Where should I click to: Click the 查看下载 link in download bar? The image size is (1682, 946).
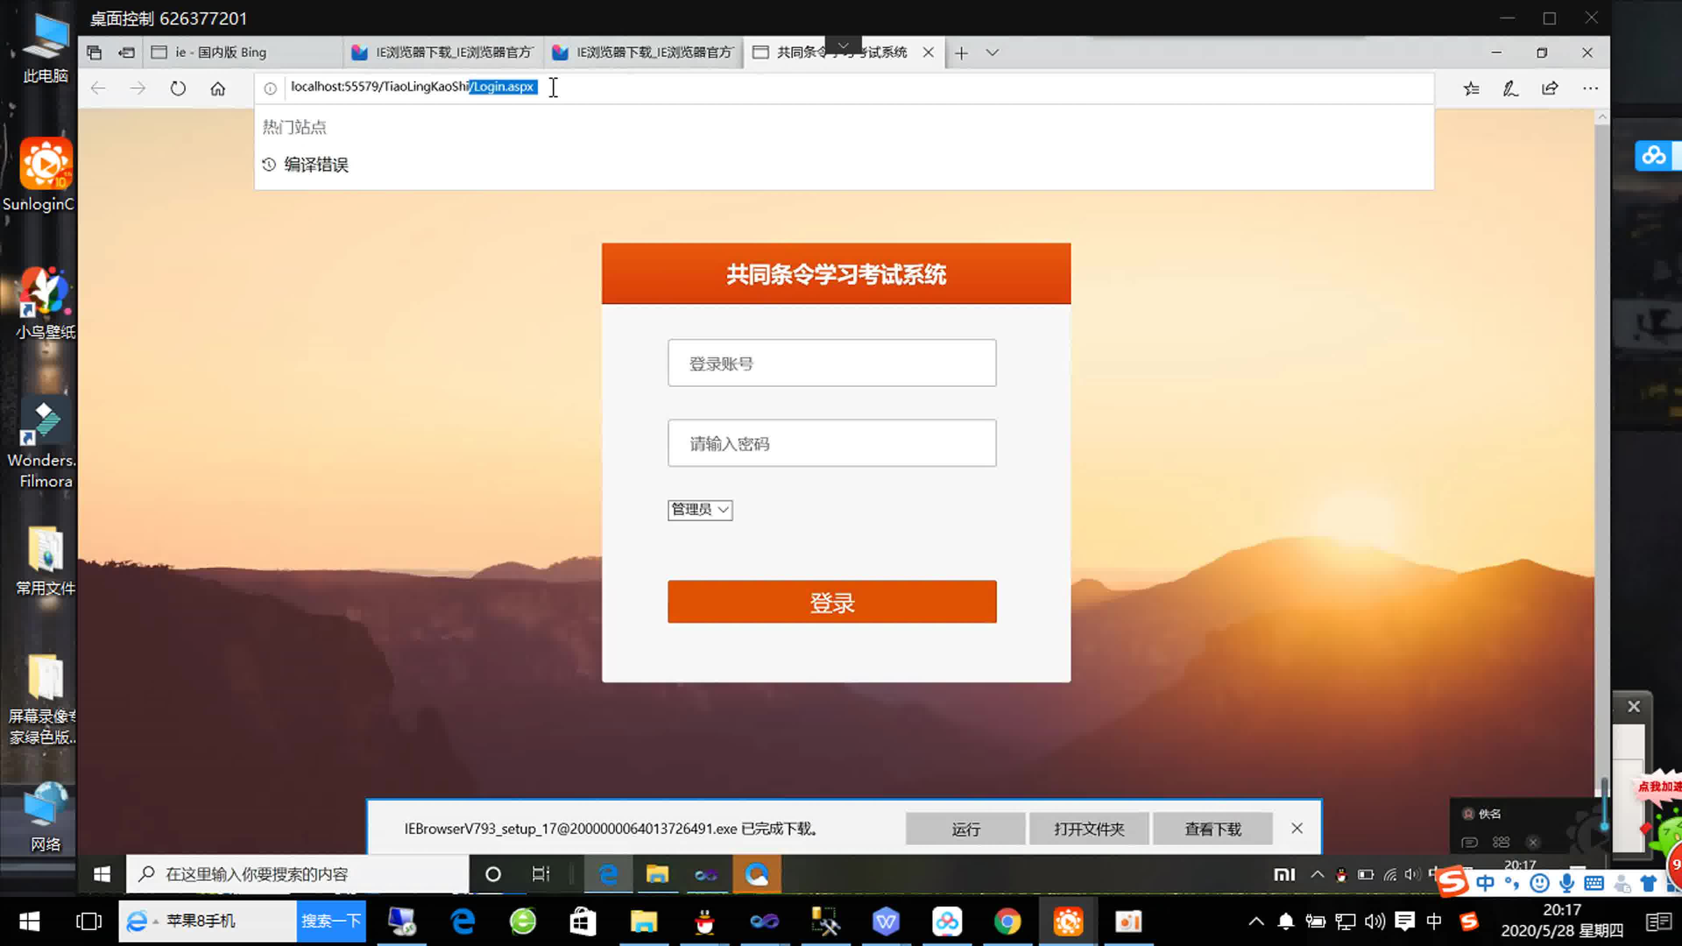[x=1213, y=828]
